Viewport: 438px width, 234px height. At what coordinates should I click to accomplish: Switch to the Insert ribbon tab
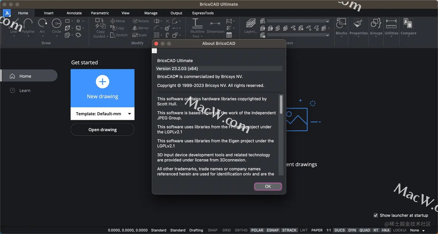49,13
